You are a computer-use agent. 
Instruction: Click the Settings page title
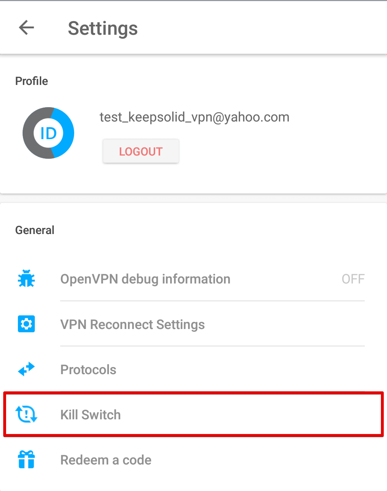coord(103,28)
